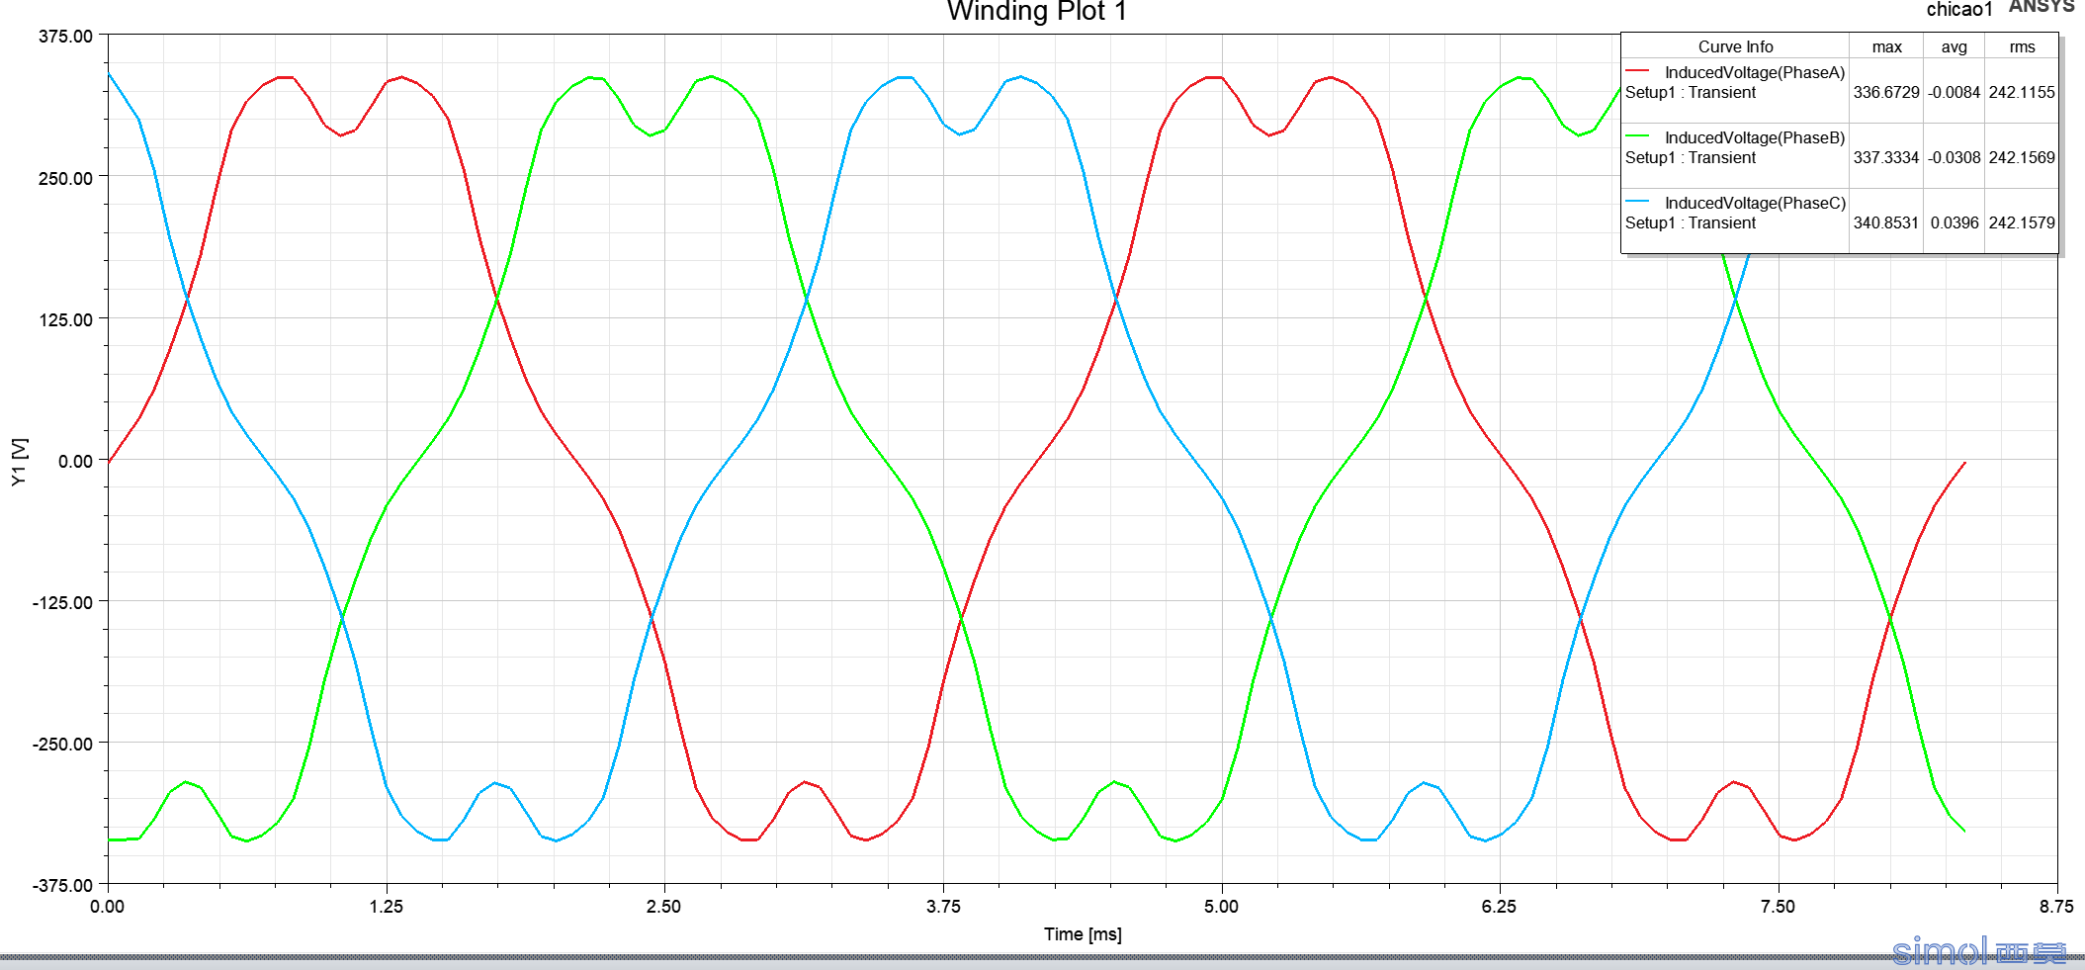Click the Winding Plot 1 title
Image resolution: width=2085 pixels, height=970 pixels.
(1036, 11)
